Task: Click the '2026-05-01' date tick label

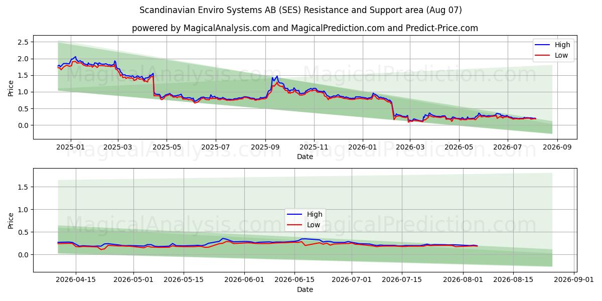Action: coord(134,280)
